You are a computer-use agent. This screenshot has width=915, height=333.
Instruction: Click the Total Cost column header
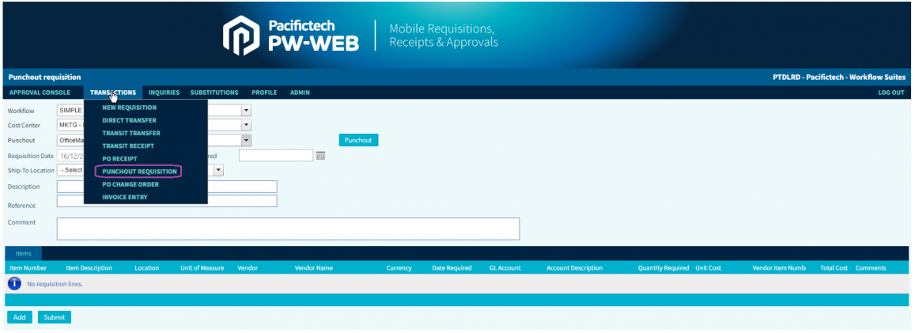pos(834,268)
